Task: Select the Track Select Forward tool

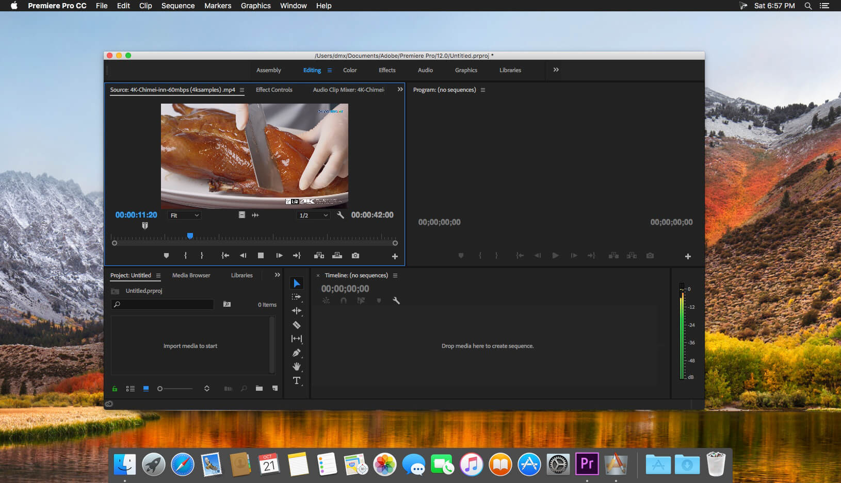Action: coord(297,297)
